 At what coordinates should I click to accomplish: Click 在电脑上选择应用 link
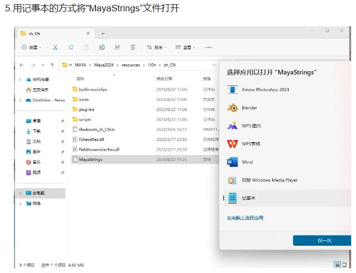245,218
